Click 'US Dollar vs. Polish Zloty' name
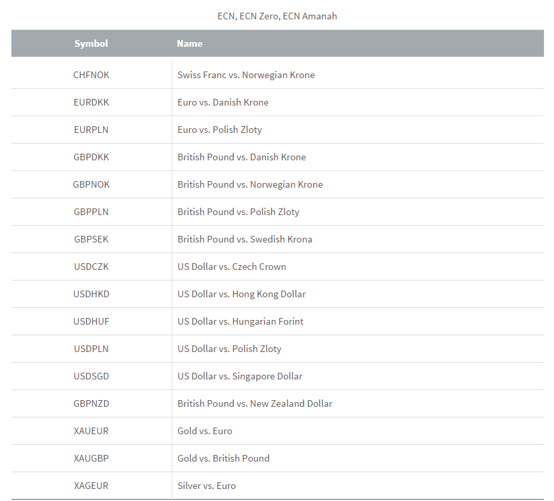 click(229, 349)
